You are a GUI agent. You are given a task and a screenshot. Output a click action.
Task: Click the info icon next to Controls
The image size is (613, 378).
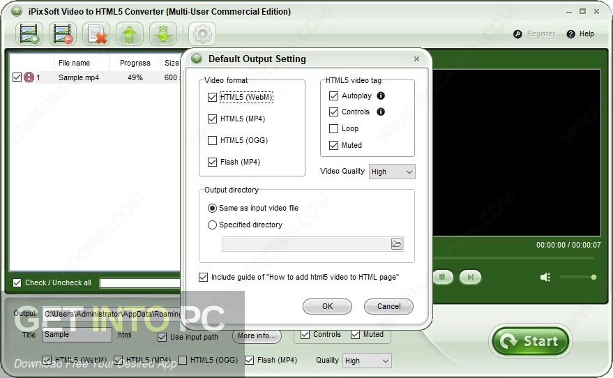click(x=381, y=112)
